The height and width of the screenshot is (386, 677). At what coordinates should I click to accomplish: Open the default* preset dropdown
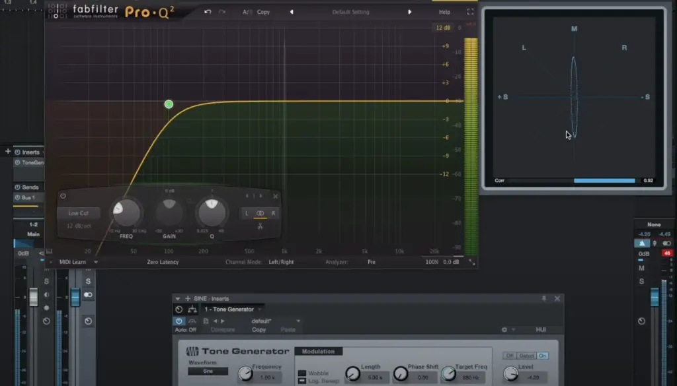tap(298, 321)
